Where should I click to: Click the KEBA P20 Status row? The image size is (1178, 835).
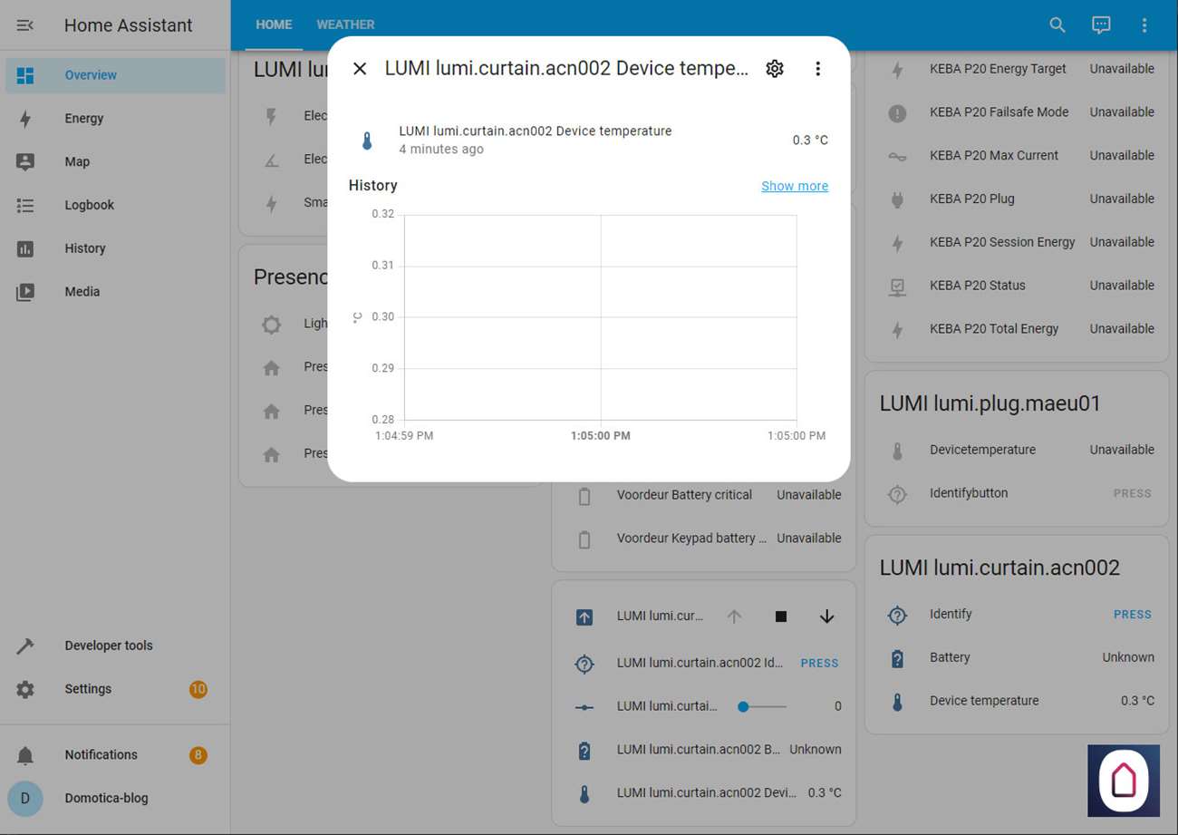click(1017, 286)
